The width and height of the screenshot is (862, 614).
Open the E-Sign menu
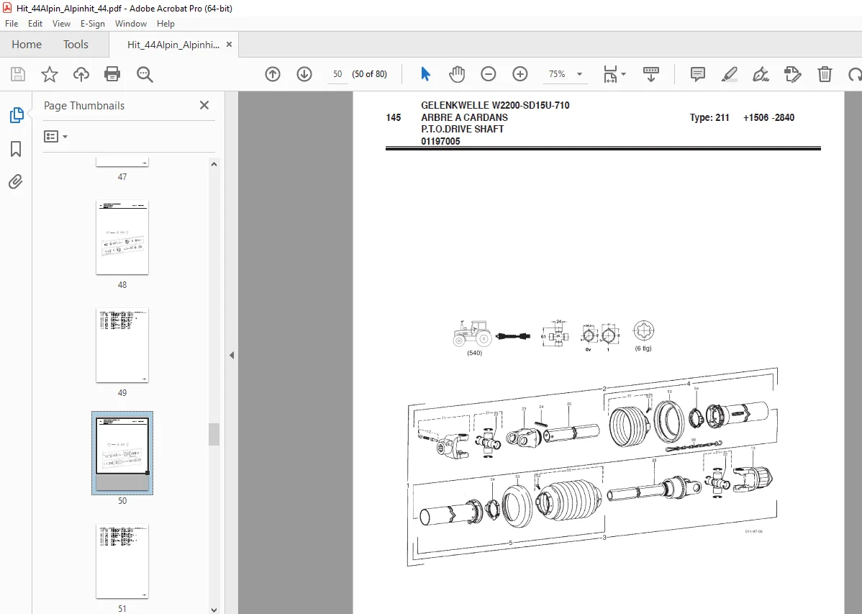(92, 24)
